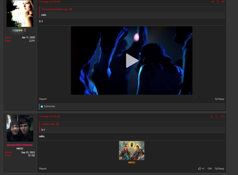The image size is (238, 175).
Task: Open timestamp of post #9
Action: (49, 2)
